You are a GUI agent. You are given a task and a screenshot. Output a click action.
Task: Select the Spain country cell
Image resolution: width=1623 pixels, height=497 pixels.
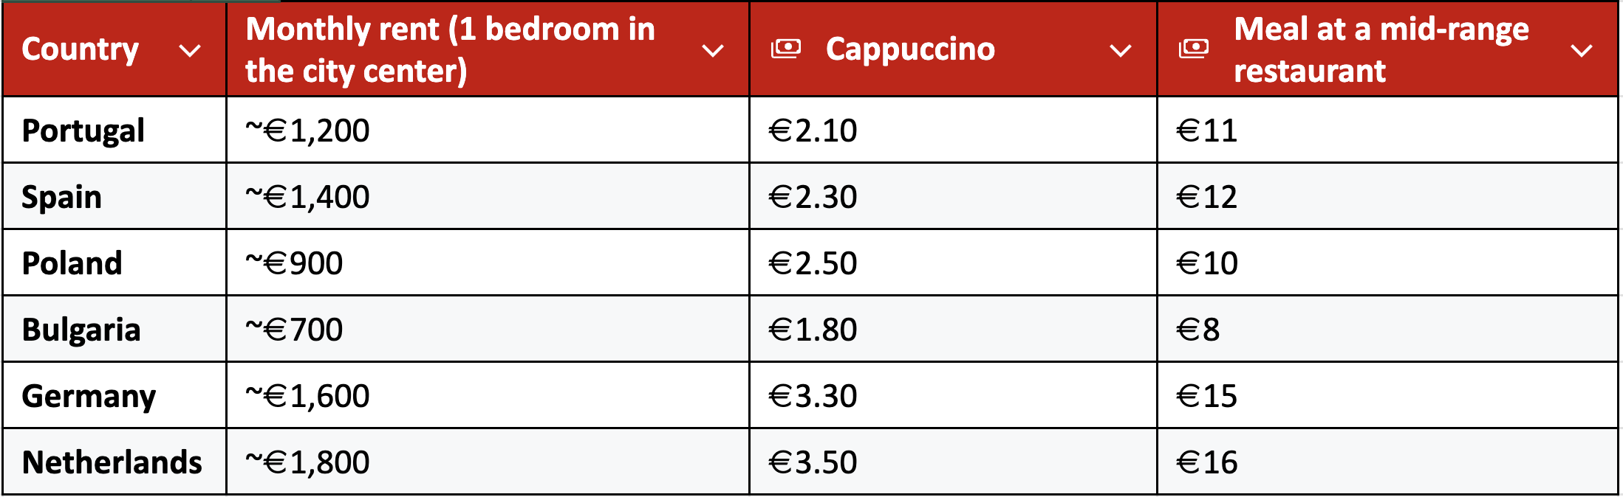tap(115, 196)
